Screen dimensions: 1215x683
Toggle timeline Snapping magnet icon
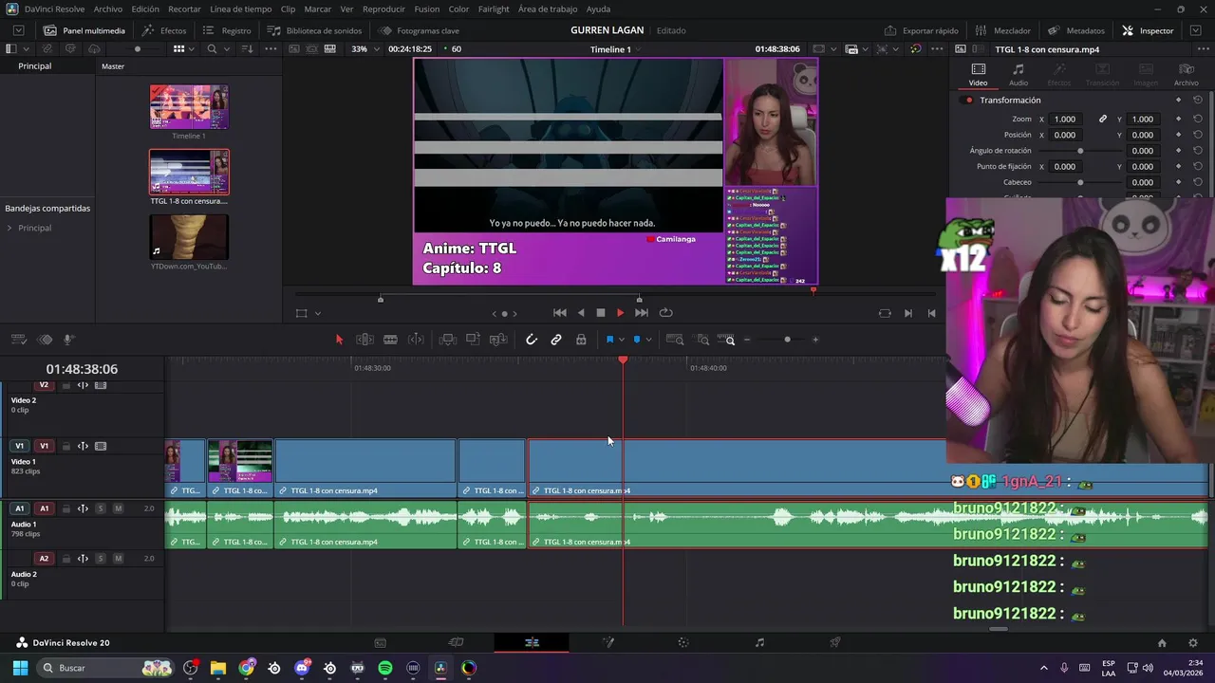(x=532, y=340)
